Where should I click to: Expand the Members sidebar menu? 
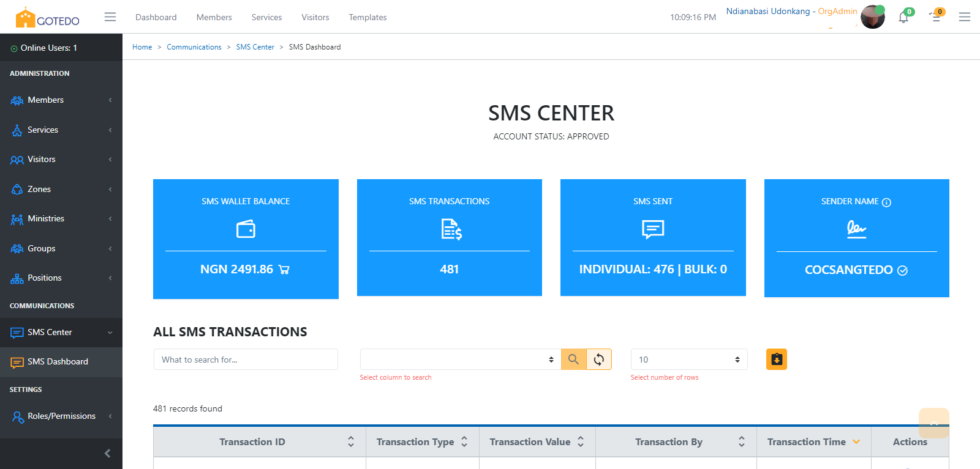click(x=61, y=100)
